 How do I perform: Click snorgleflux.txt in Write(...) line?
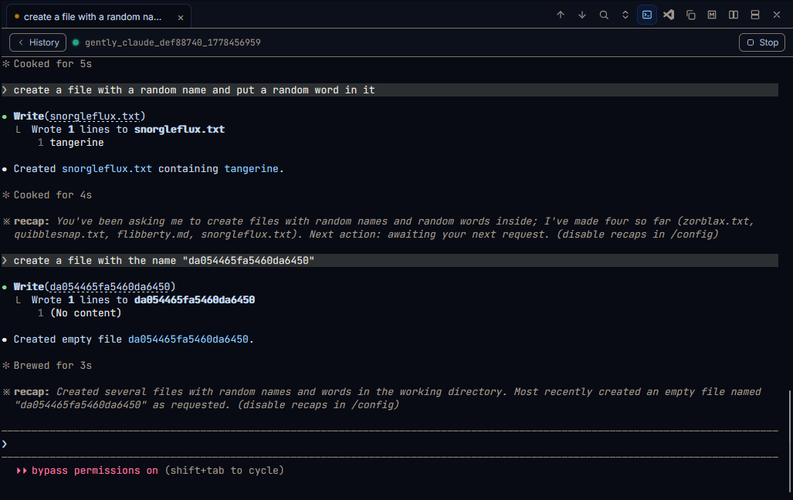click(94, 117)
